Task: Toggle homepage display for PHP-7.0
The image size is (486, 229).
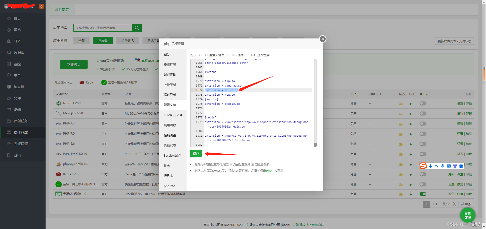Action: point(423,134)
